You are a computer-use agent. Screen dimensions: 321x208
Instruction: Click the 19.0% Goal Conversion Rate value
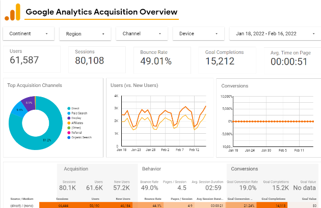pos(248,188)
